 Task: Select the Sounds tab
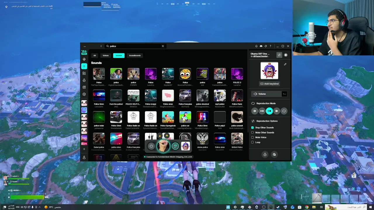[119, 55]
